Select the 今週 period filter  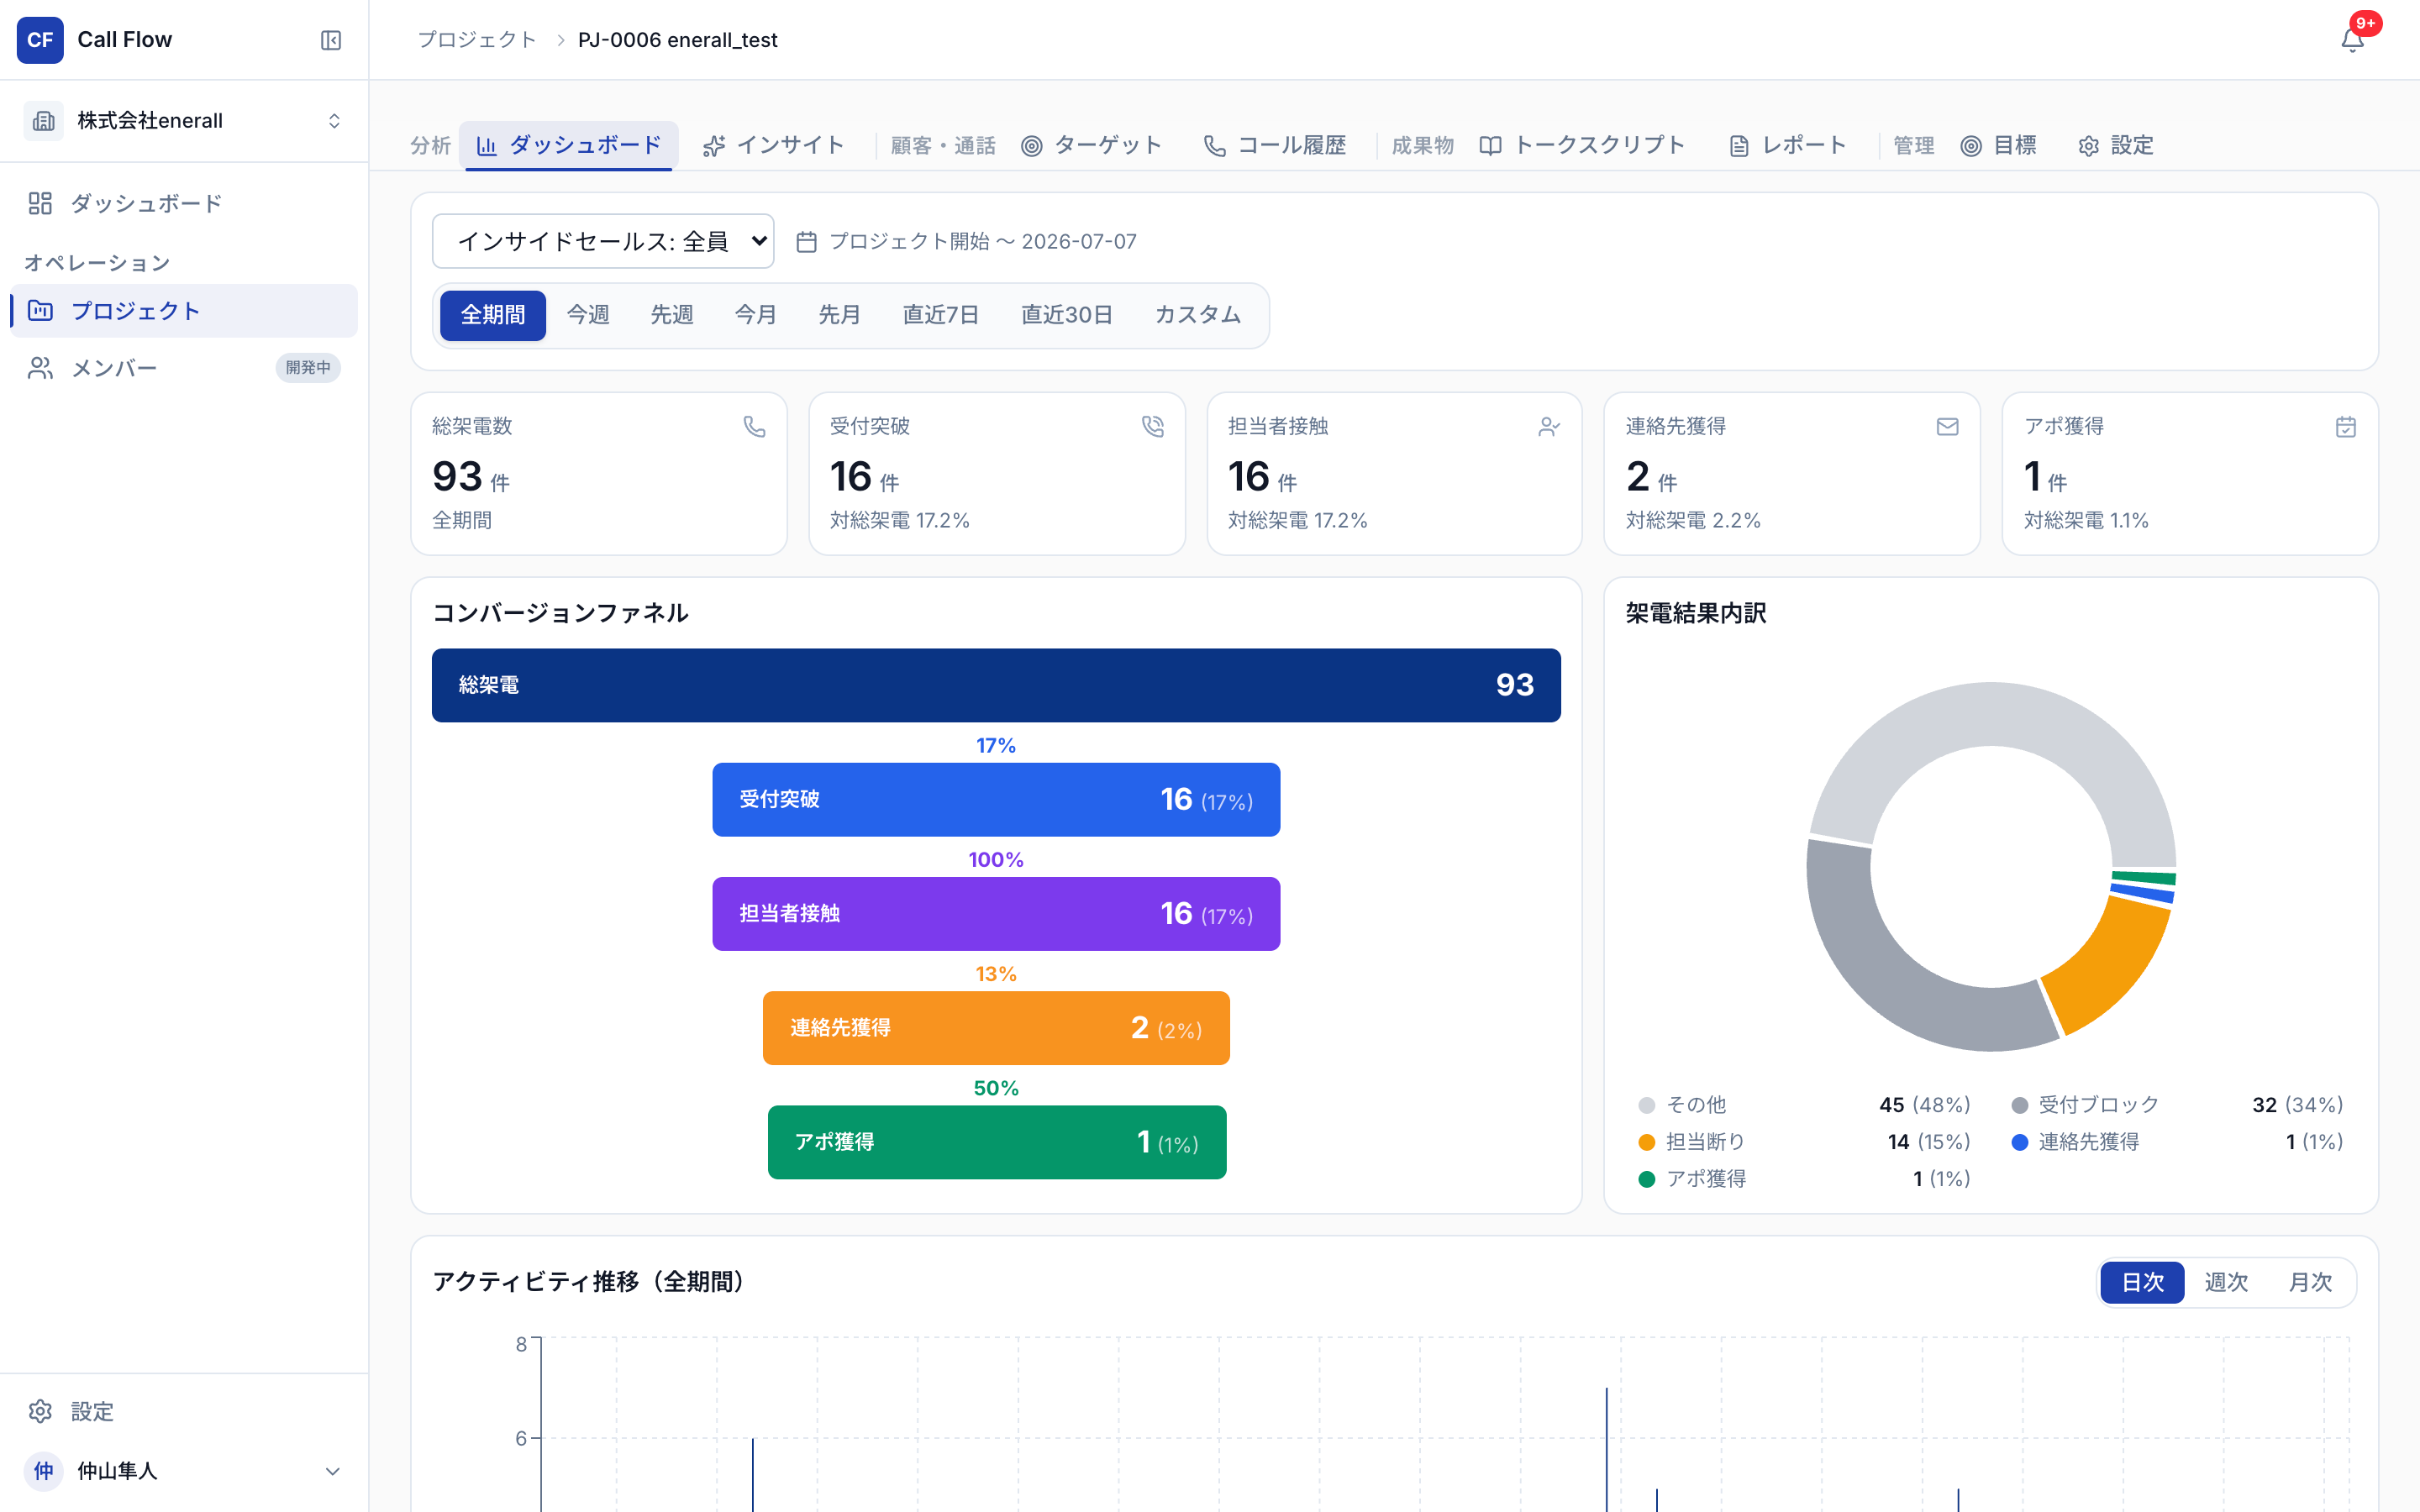pyautogui.click(x=588, y=315)
